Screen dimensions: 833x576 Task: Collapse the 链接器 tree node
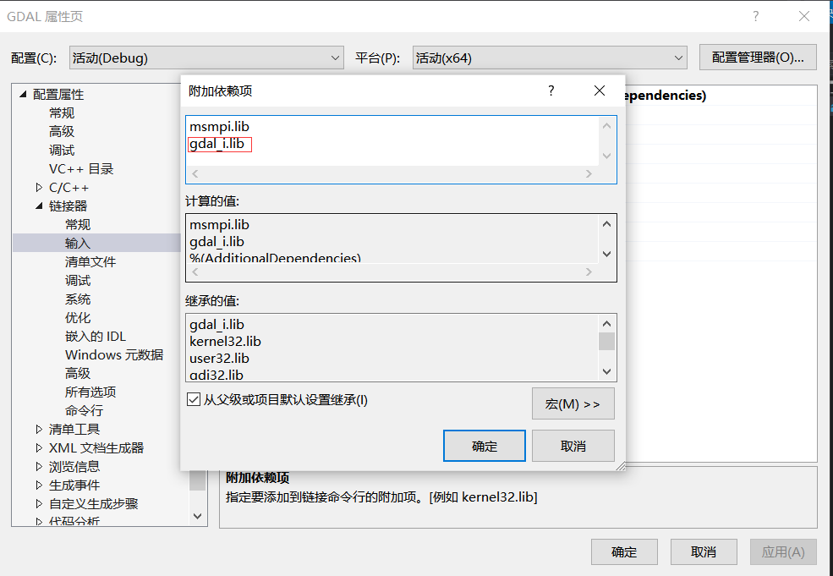pyautogui.click(x=38, y=206)
